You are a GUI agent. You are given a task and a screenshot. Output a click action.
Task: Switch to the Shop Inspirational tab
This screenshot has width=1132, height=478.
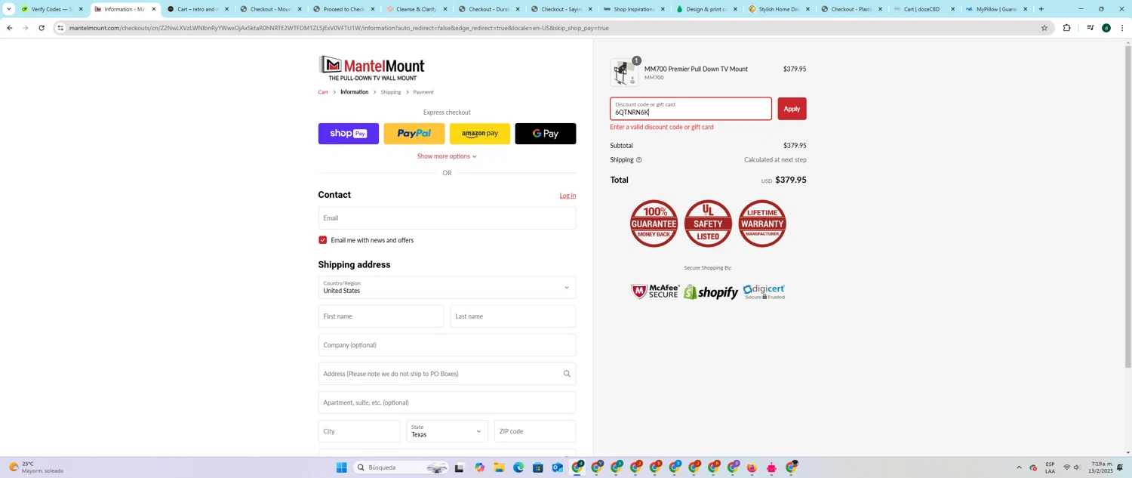[x=634, y=9]
